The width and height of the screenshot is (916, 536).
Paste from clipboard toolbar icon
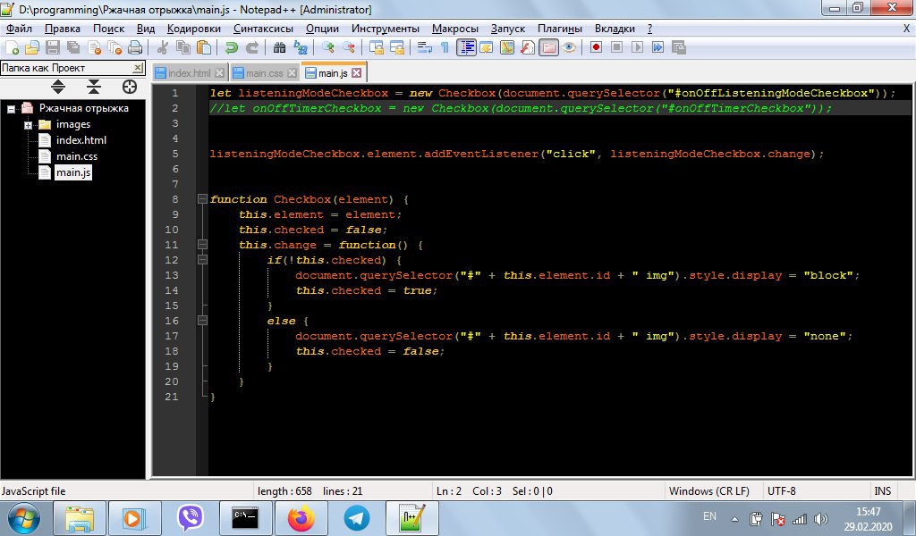pos(204,48)
